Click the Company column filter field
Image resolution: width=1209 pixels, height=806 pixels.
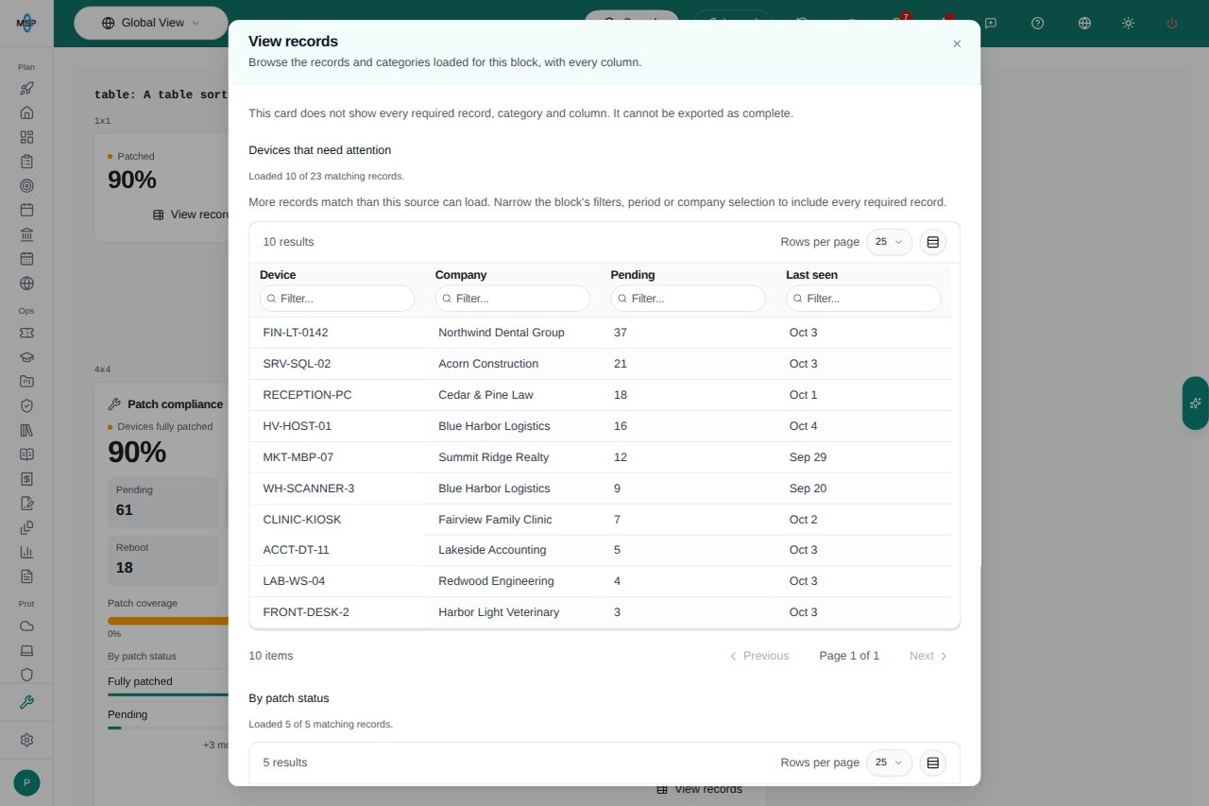click(513, 299)
